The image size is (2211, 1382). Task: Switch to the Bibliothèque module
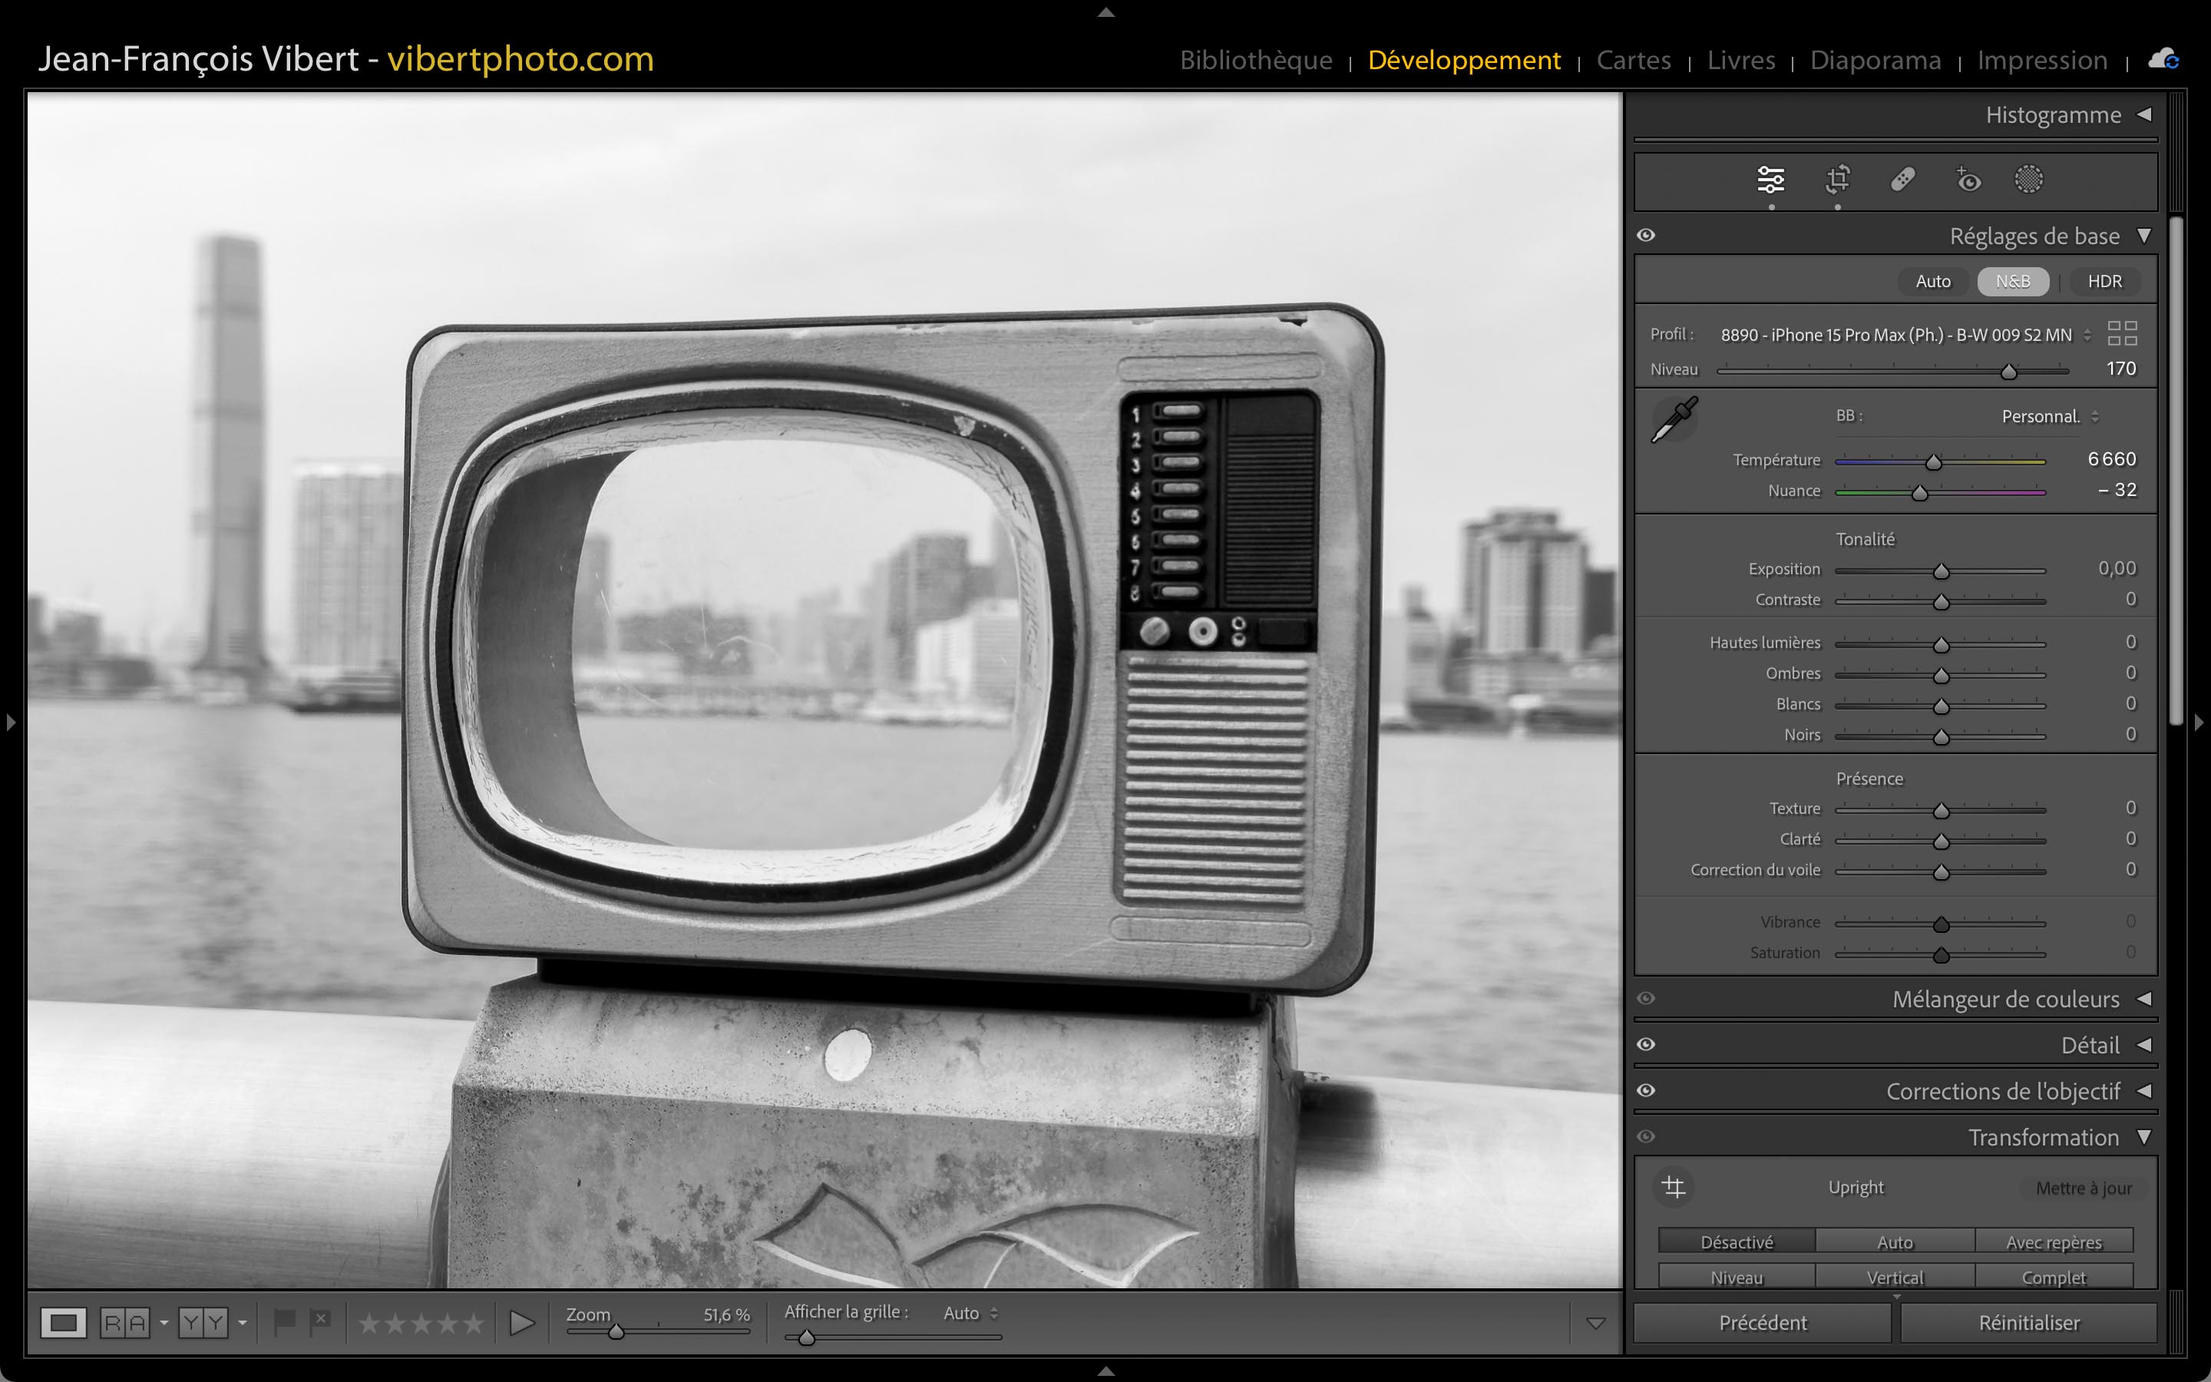1255,61
